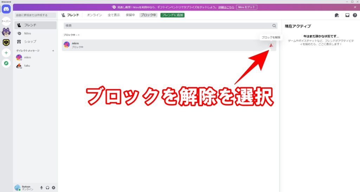Click ikatsun user avatar in panel
Viewport: 360px width, 192px height.
18,188
